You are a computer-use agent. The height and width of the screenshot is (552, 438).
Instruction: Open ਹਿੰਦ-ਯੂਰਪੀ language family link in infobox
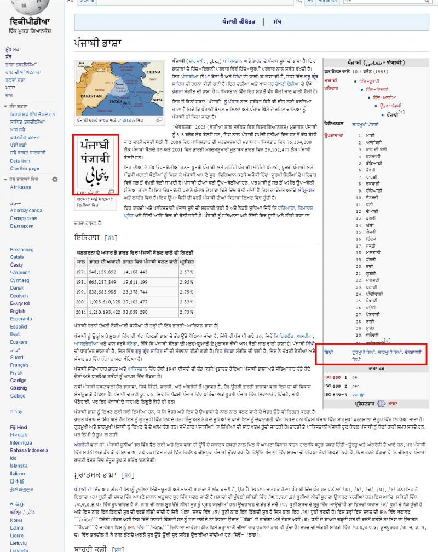point(369,81)
